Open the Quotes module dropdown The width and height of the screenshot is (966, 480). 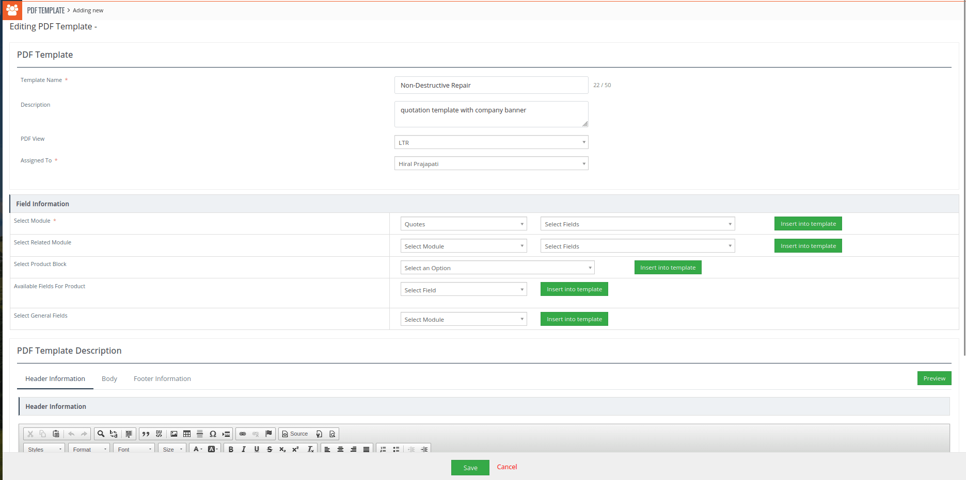464,224
